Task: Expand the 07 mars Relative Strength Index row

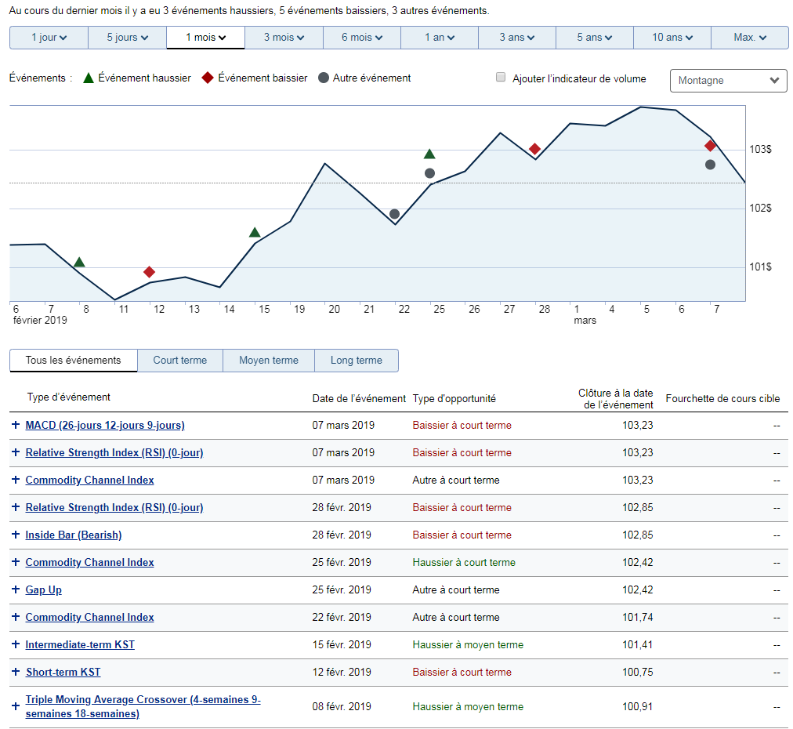Action: click(16, 452)
